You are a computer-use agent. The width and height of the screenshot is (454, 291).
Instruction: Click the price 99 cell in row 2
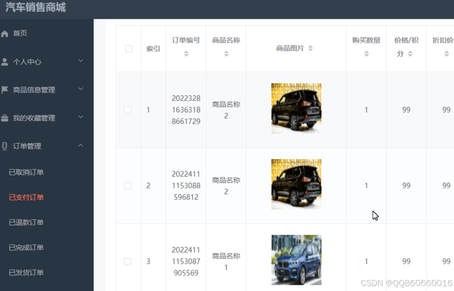406,186
